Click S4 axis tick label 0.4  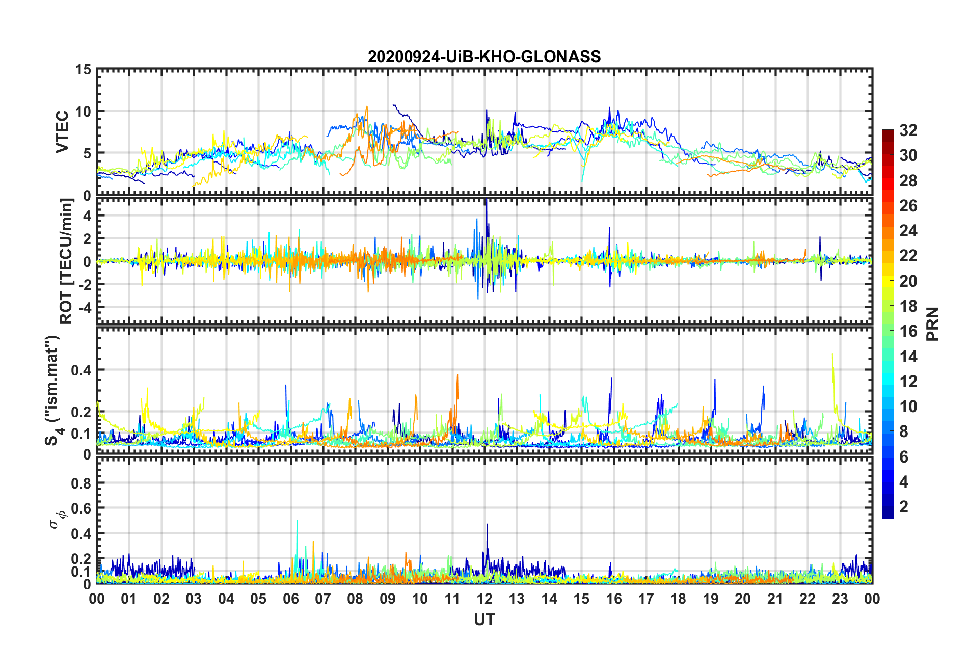(x=82, y=370)
